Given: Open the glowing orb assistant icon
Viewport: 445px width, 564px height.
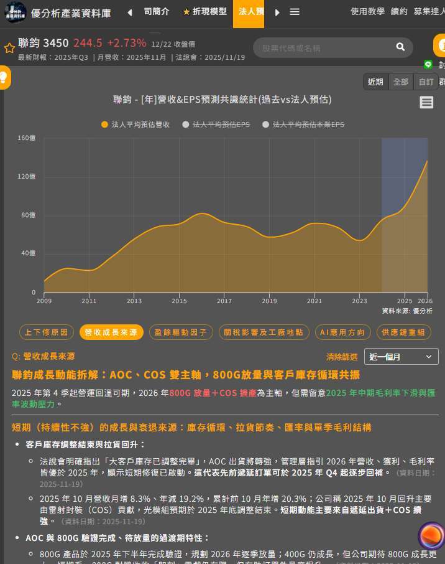Looking at the screenshot, I should [431, 536].
